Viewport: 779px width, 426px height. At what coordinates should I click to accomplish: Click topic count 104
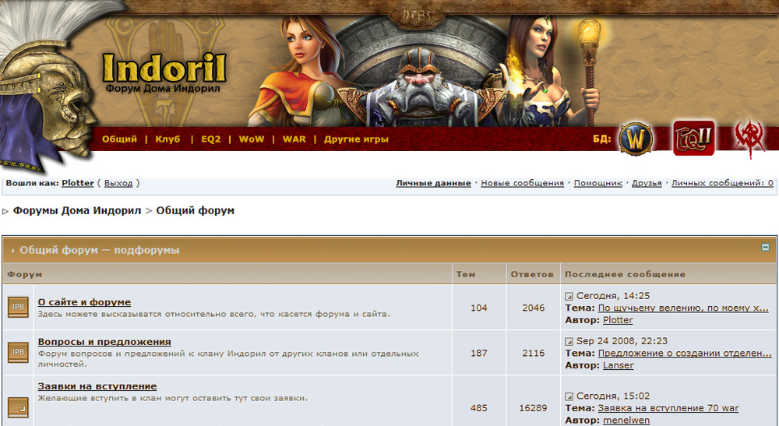click(479, 308)
